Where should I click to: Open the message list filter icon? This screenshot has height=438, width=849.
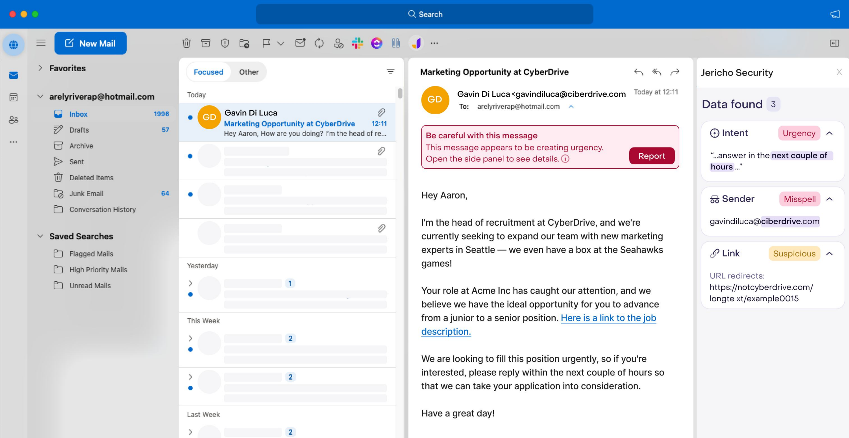(390, 72)
